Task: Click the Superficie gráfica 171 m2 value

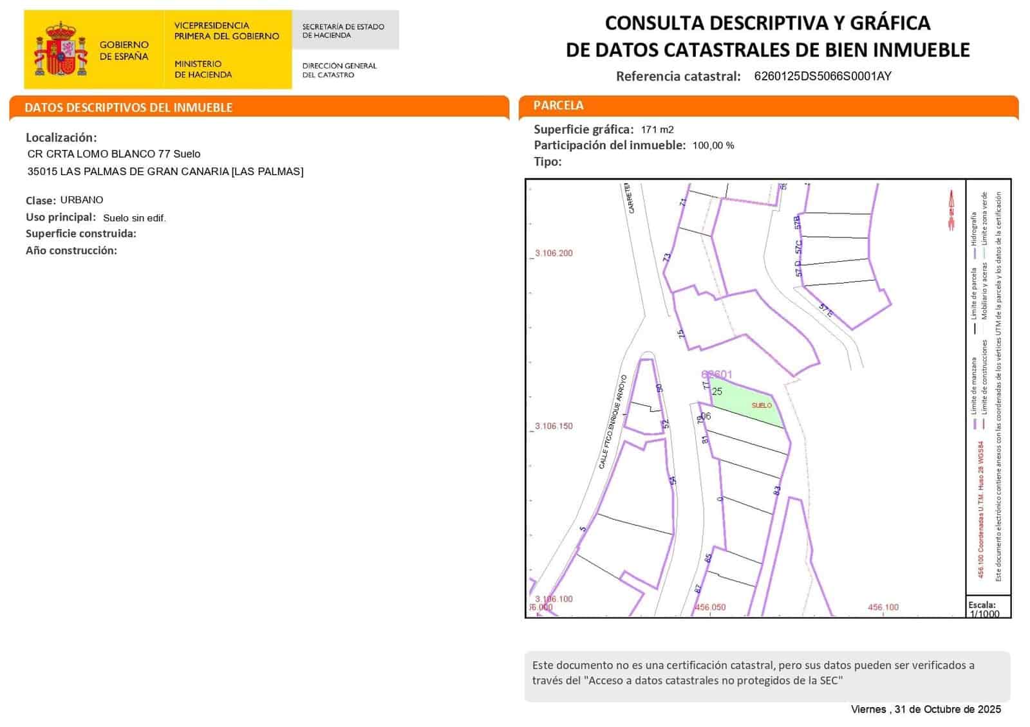Action: point(655,129)
